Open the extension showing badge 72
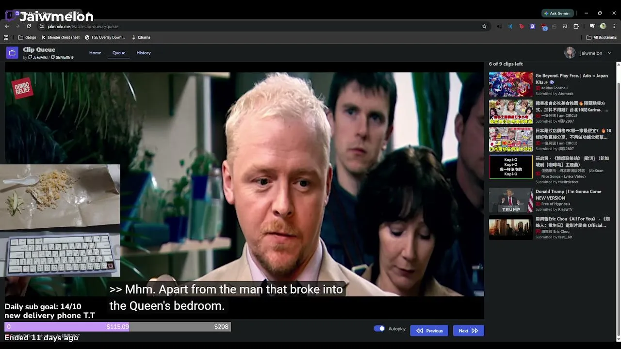This screenshot has width=621, height=349. [544, 27]
